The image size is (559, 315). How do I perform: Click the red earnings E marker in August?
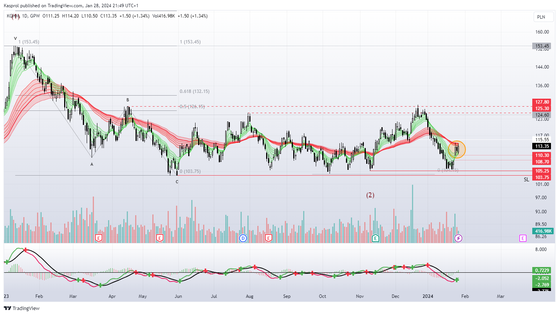pyautogui.click(x=268, y=238)
